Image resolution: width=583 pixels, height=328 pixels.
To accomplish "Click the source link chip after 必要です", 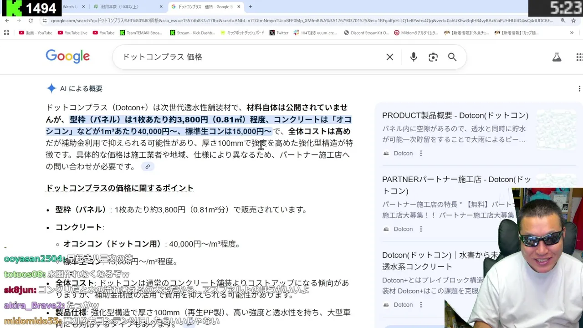I will [x=148, y=167].
